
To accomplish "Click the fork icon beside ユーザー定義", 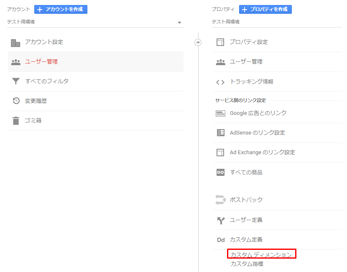I will tap(221, 220).
